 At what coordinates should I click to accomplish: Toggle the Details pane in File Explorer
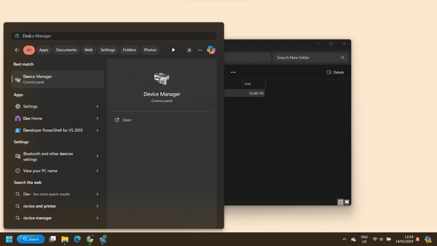point(335,72)
